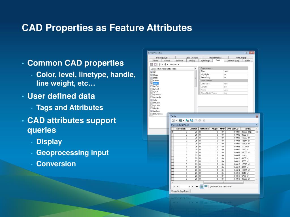Go to last record in Table

coord(197,186)
